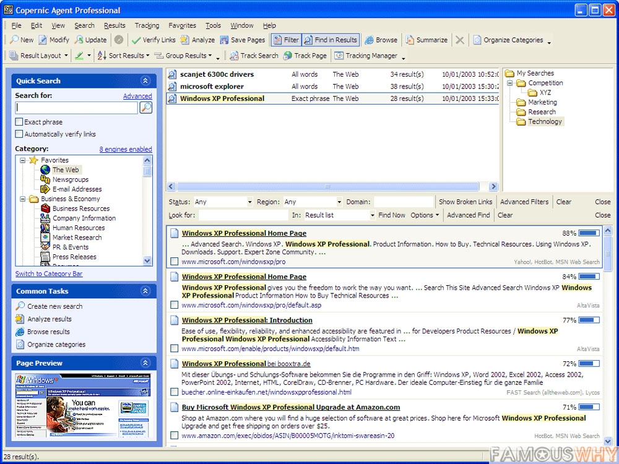Click the Summarize toolbar icon
This screenshot has width=619, height=464.
410,40
